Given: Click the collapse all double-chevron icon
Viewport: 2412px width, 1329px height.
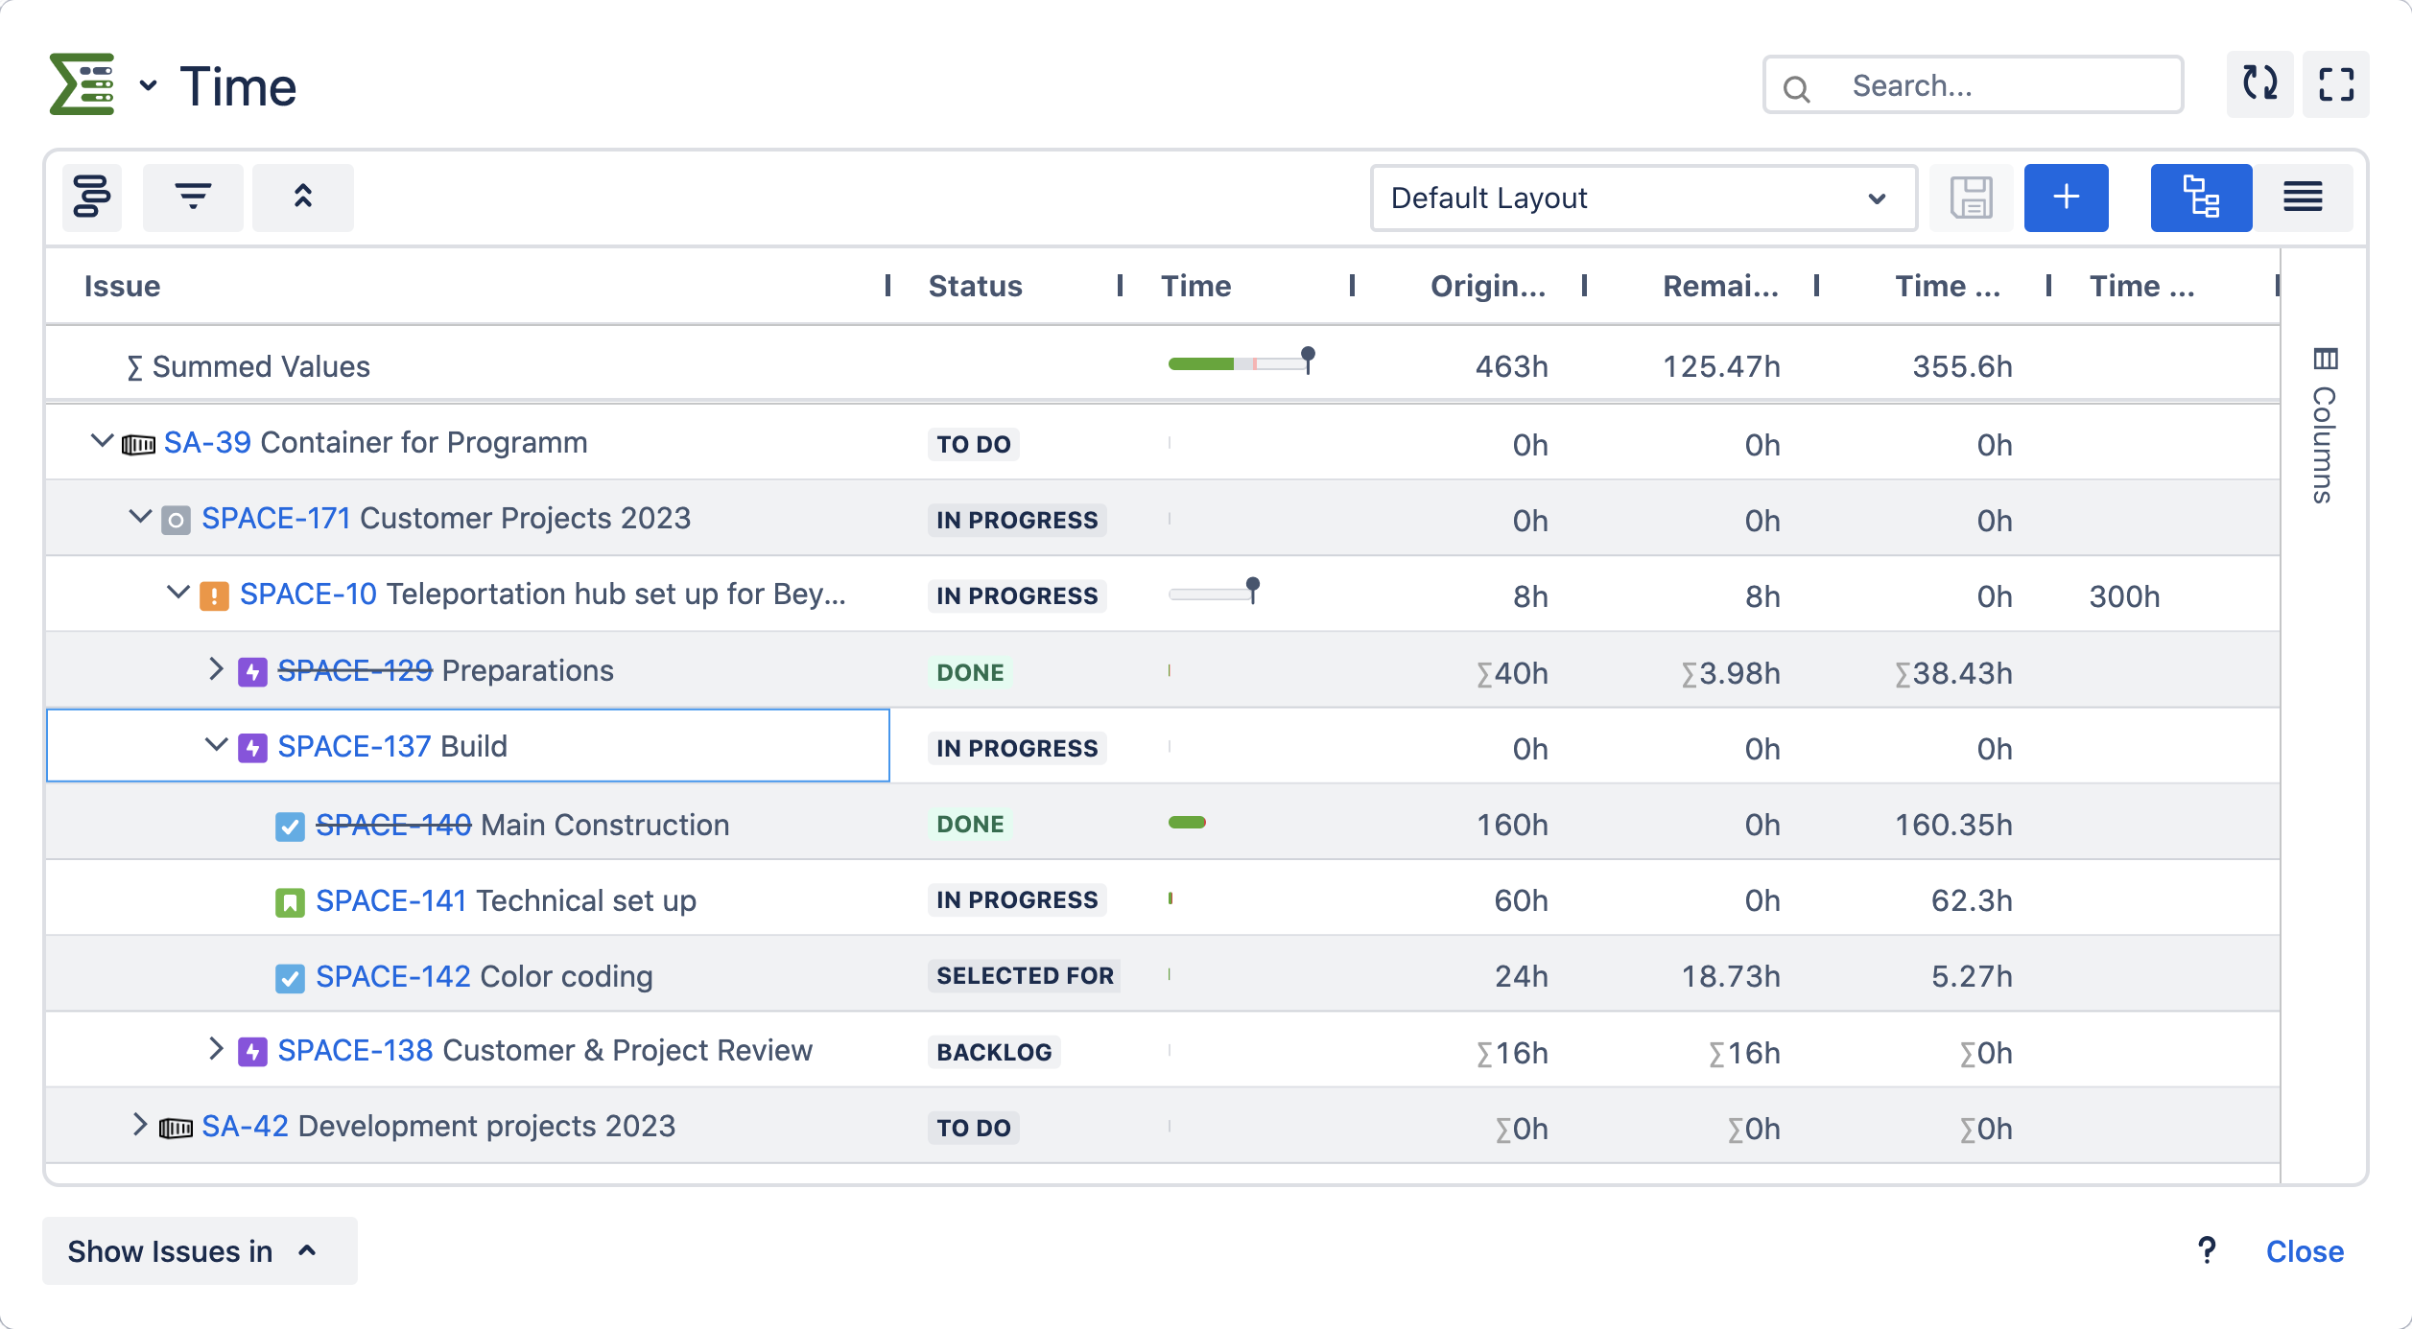Looking at the screenshot, I should point(302,197).
